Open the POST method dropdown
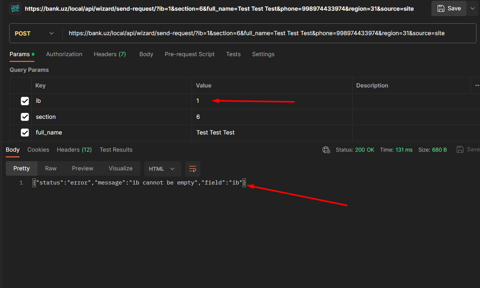This screenshot has width=480, height=288. [34, 34]
